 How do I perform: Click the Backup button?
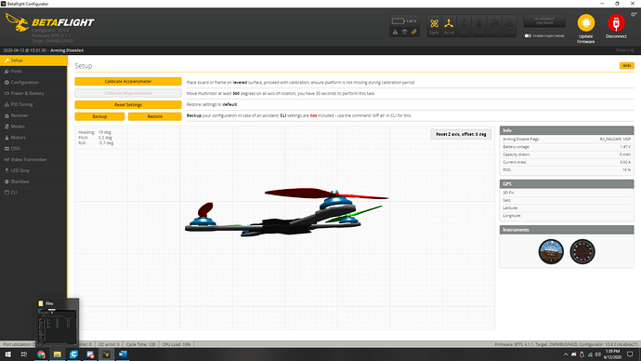point(99,116)
